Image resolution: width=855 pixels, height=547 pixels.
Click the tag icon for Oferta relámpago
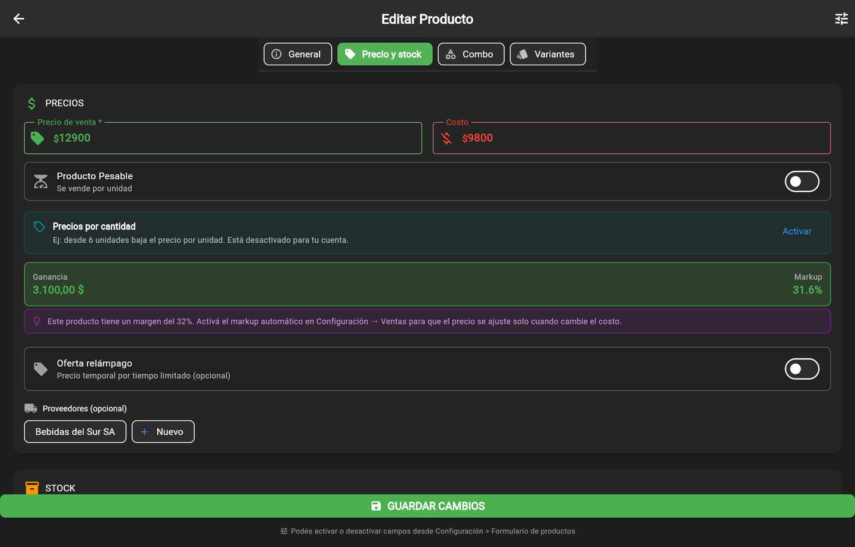click(x=41, y=369)
